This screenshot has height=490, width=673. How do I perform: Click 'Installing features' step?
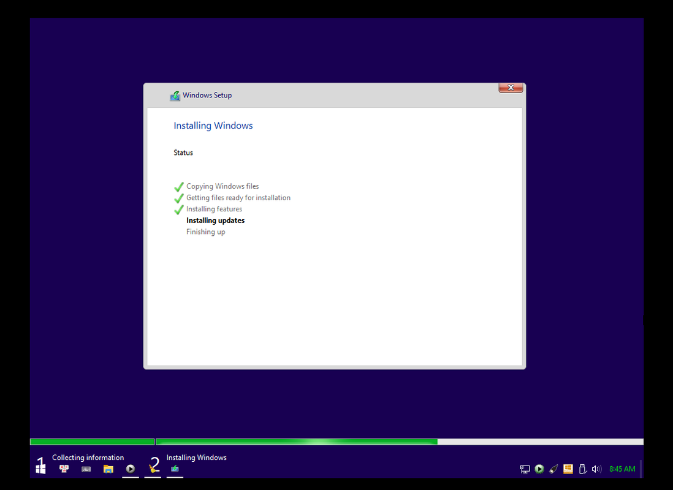(x=214, y=209)
